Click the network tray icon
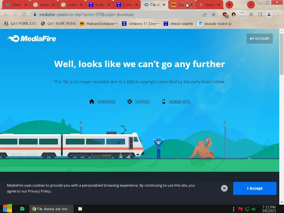 click(x=247, y=209)
